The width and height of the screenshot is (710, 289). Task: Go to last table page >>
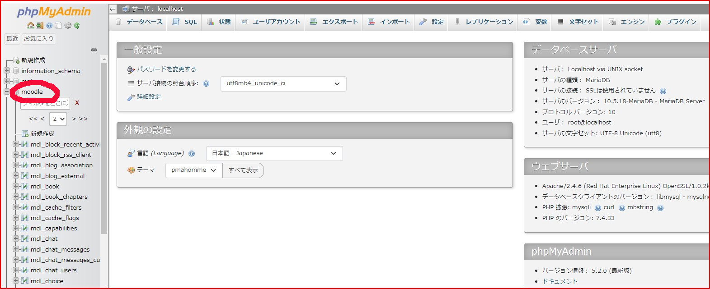[83, 119]
